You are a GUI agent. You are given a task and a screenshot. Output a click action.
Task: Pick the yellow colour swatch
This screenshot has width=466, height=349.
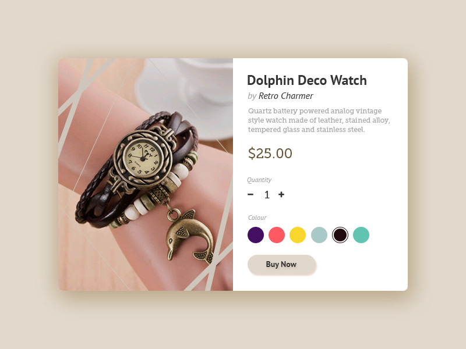tap(298, 235)
